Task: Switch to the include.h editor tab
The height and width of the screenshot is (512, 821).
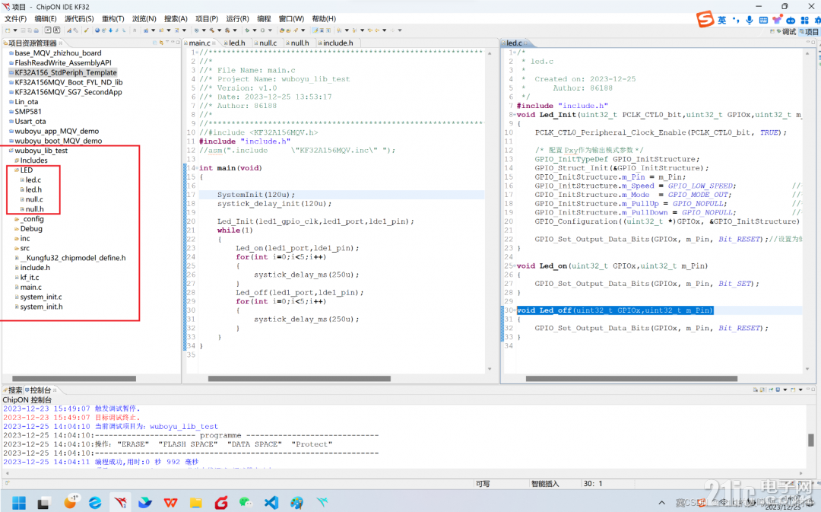Action: 338,43
